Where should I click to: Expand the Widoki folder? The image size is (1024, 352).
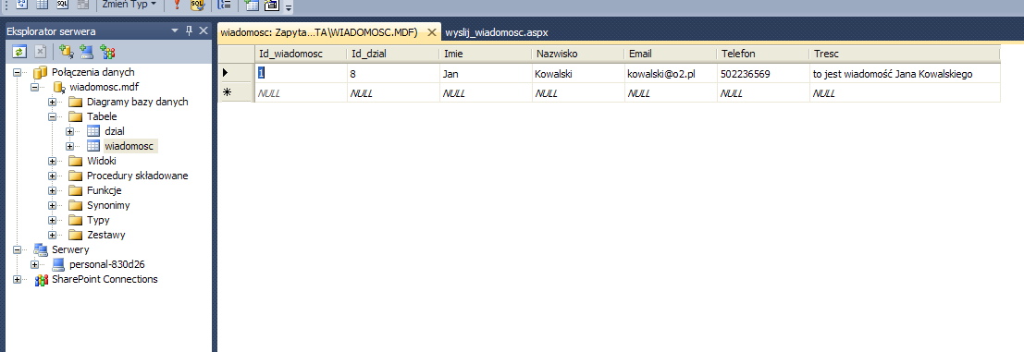52,161
